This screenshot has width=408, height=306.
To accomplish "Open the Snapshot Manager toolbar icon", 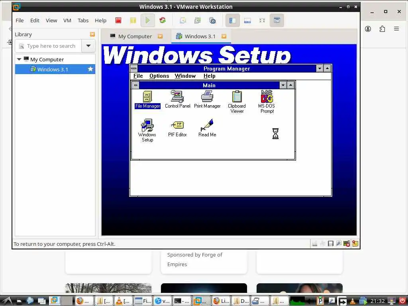I will [212, 20].
